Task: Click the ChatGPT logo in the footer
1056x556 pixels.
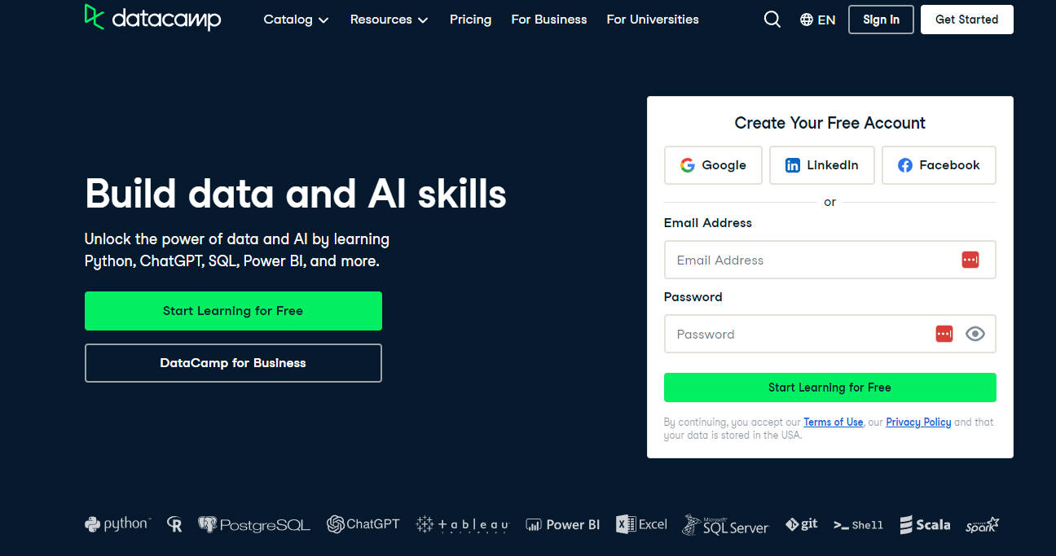Action: click(363, 524)
